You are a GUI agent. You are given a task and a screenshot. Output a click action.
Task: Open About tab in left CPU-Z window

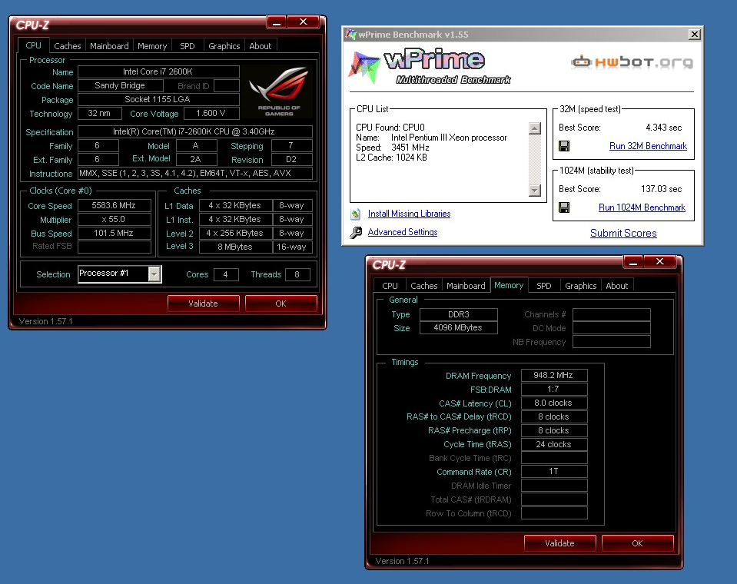(x=260, y=46)
